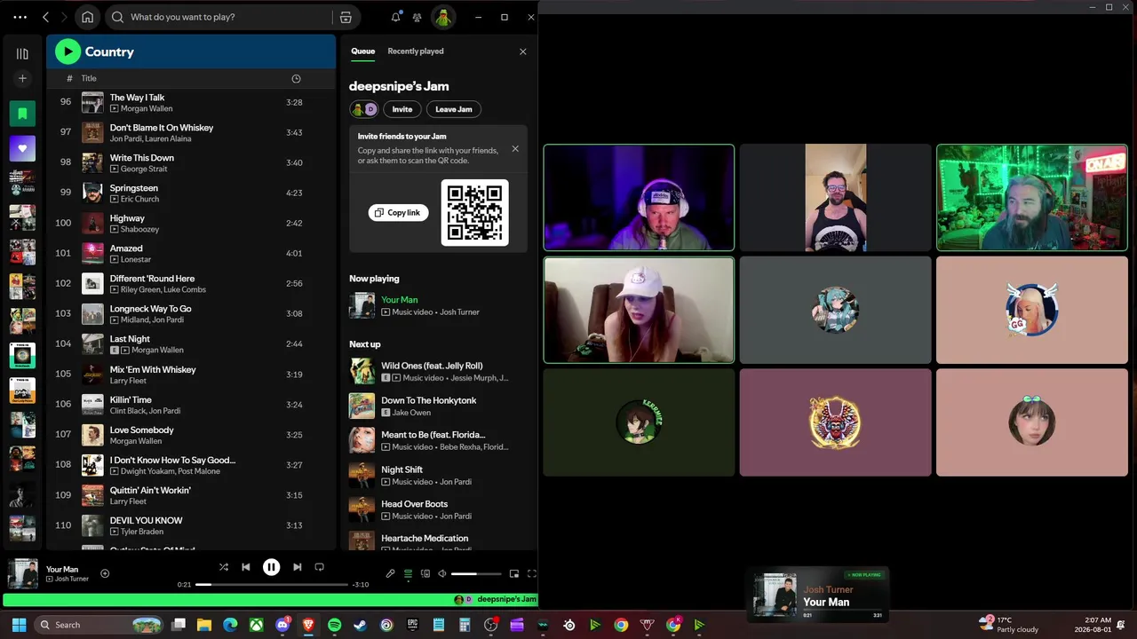Open File Explorer from the taskbar
This screenshot has width=1137, height=639.
tap(204, 625)
